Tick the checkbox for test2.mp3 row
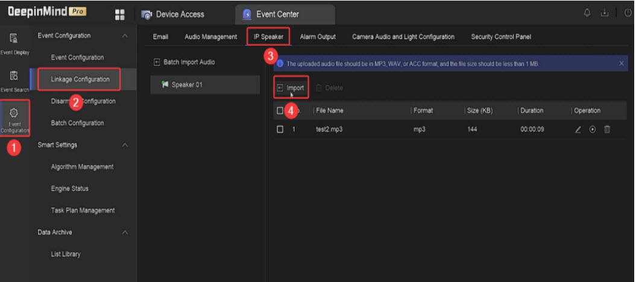This screenshot has width=636, height=282. [280, 129]
